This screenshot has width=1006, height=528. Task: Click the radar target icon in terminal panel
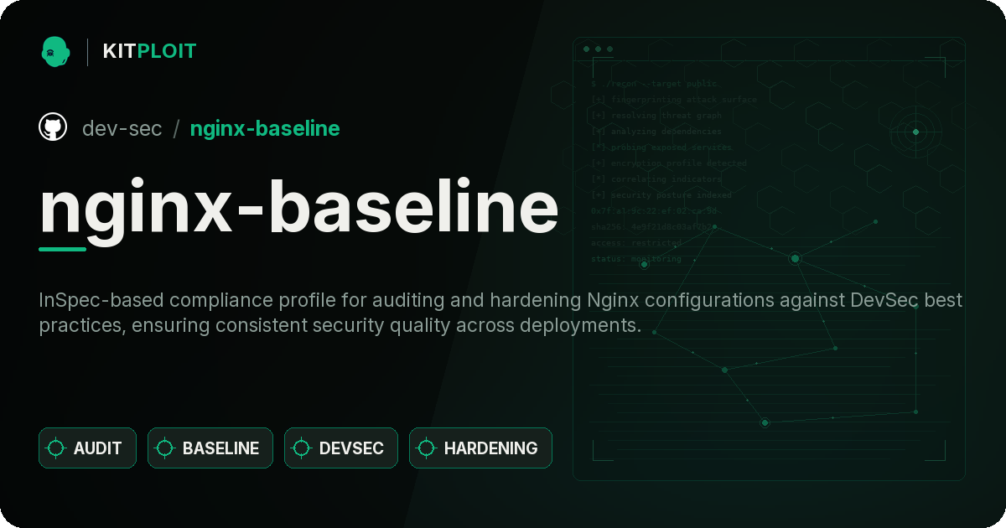click(915, 132)
